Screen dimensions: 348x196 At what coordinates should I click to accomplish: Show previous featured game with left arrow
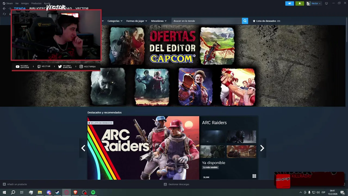pyautogui.click(x=83, y=148)
